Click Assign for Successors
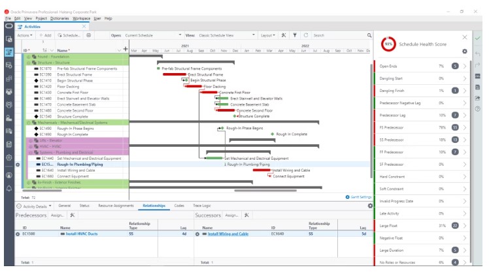 (x=231, y=215)
